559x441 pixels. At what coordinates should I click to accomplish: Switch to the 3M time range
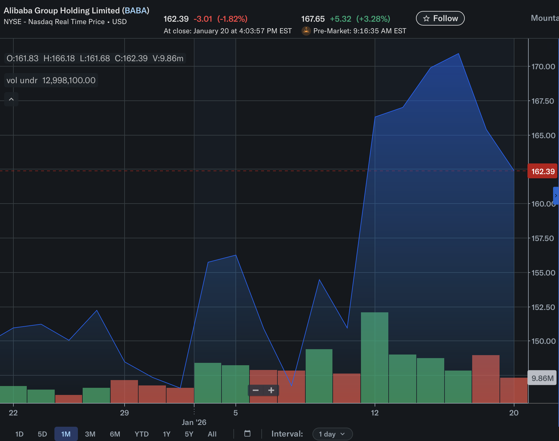(x=90, y=434)
